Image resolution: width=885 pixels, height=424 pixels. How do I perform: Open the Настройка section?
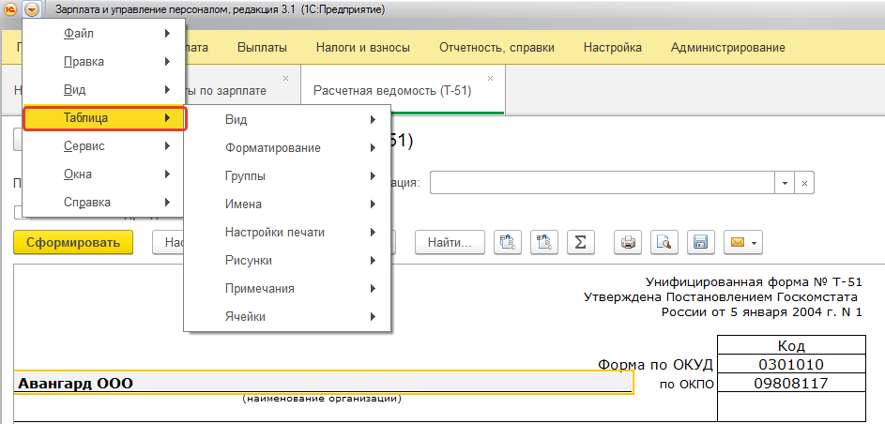pos(613,48)
